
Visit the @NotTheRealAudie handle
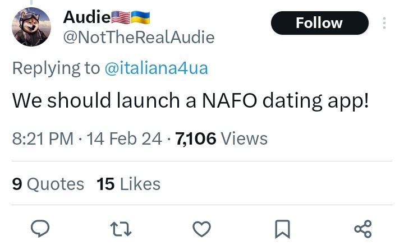[139, 38]
